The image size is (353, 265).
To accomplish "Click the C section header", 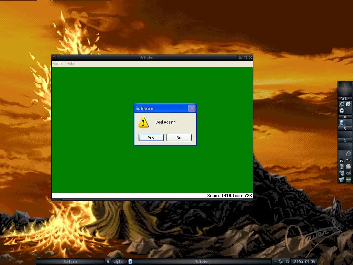I will [x=345, y=140].
